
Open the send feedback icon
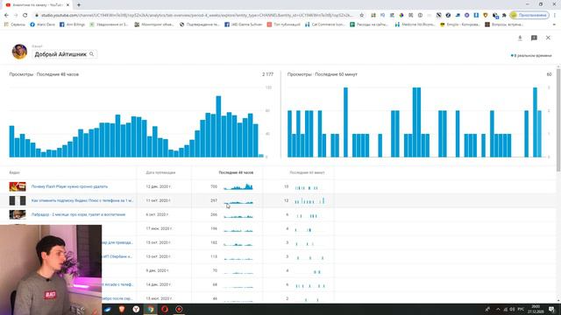click(534, 38)
